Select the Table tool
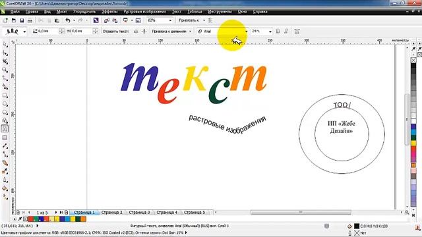The height and width of the screenshot is (237, 422). coord(5,138)
